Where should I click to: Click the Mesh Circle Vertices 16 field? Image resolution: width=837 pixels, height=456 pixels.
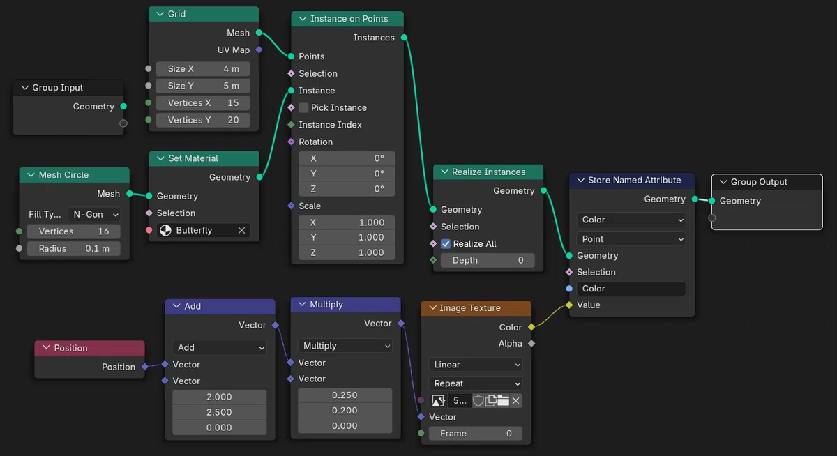[73, 231]
